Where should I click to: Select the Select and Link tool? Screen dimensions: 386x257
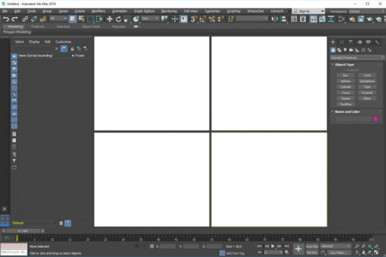[25, 19]
